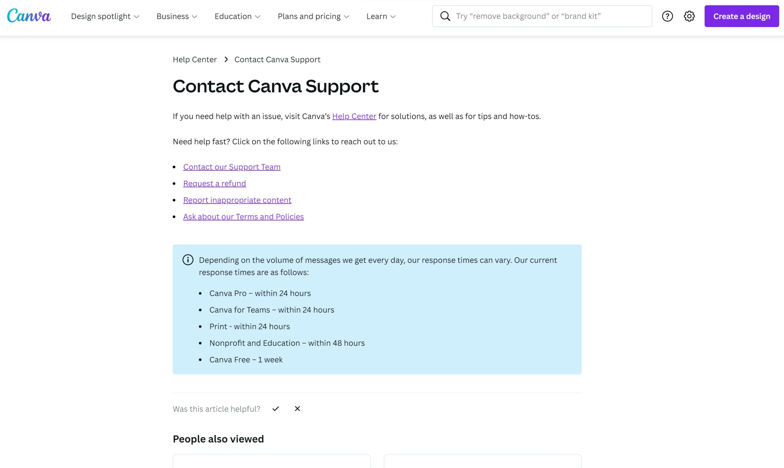
Task: Click the Request a refund link
Action: (214, 183)
